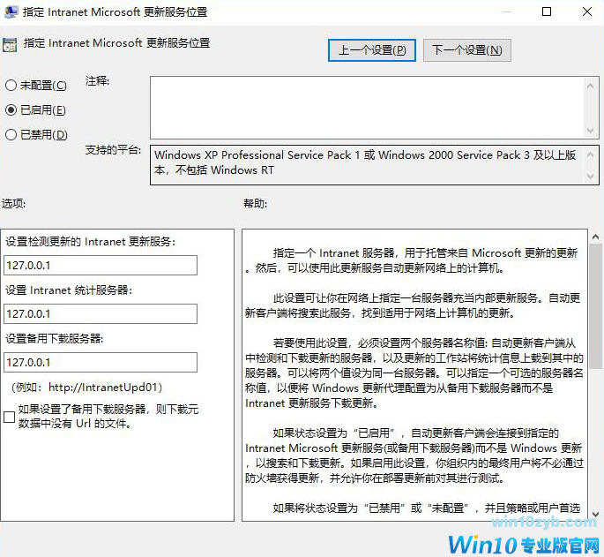Image resolution: width=604 pixels, height=557 pixels.
Task: Click help paragraph starting 如果状态设置为“已启用”
Action: [x=414, y=455]
